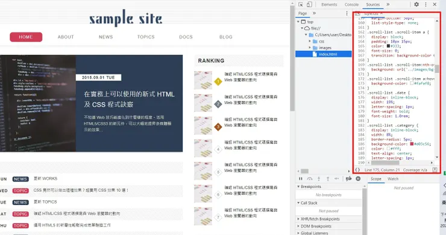446x235 pixels.
Task: Switch to the Console tab
Action: pyautogui.click(x=351, y=5)
